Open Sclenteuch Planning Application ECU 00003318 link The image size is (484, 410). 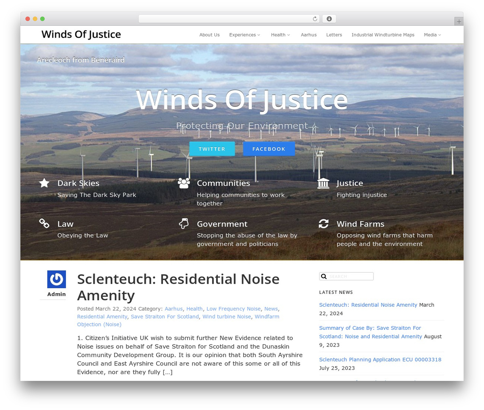click(x=380, y=360)
